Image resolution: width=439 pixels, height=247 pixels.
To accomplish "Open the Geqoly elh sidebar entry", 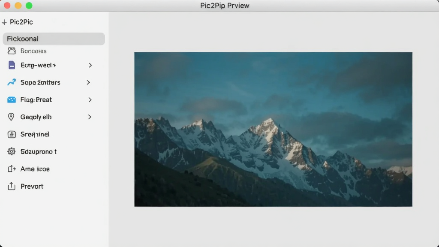I will [x=36, y=117].
